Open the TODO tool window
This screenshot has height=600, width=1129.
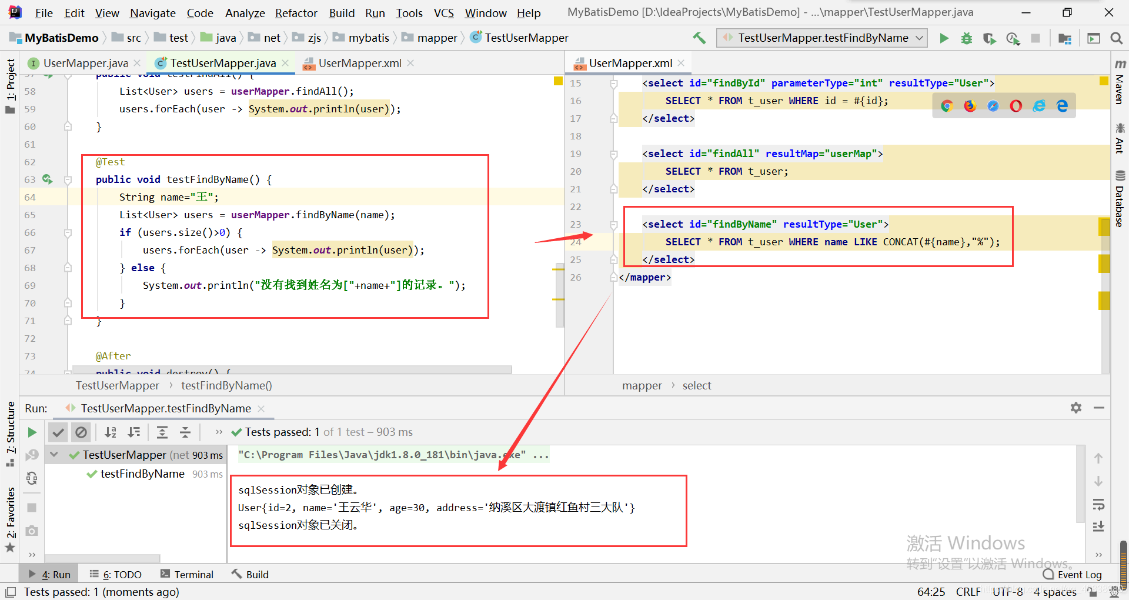point(116,575)
